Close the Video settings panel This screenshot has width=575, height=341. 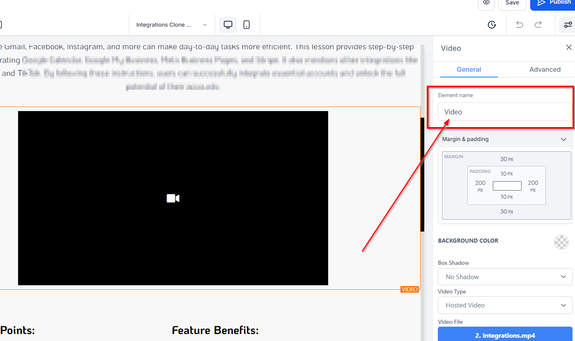point(568,48)
